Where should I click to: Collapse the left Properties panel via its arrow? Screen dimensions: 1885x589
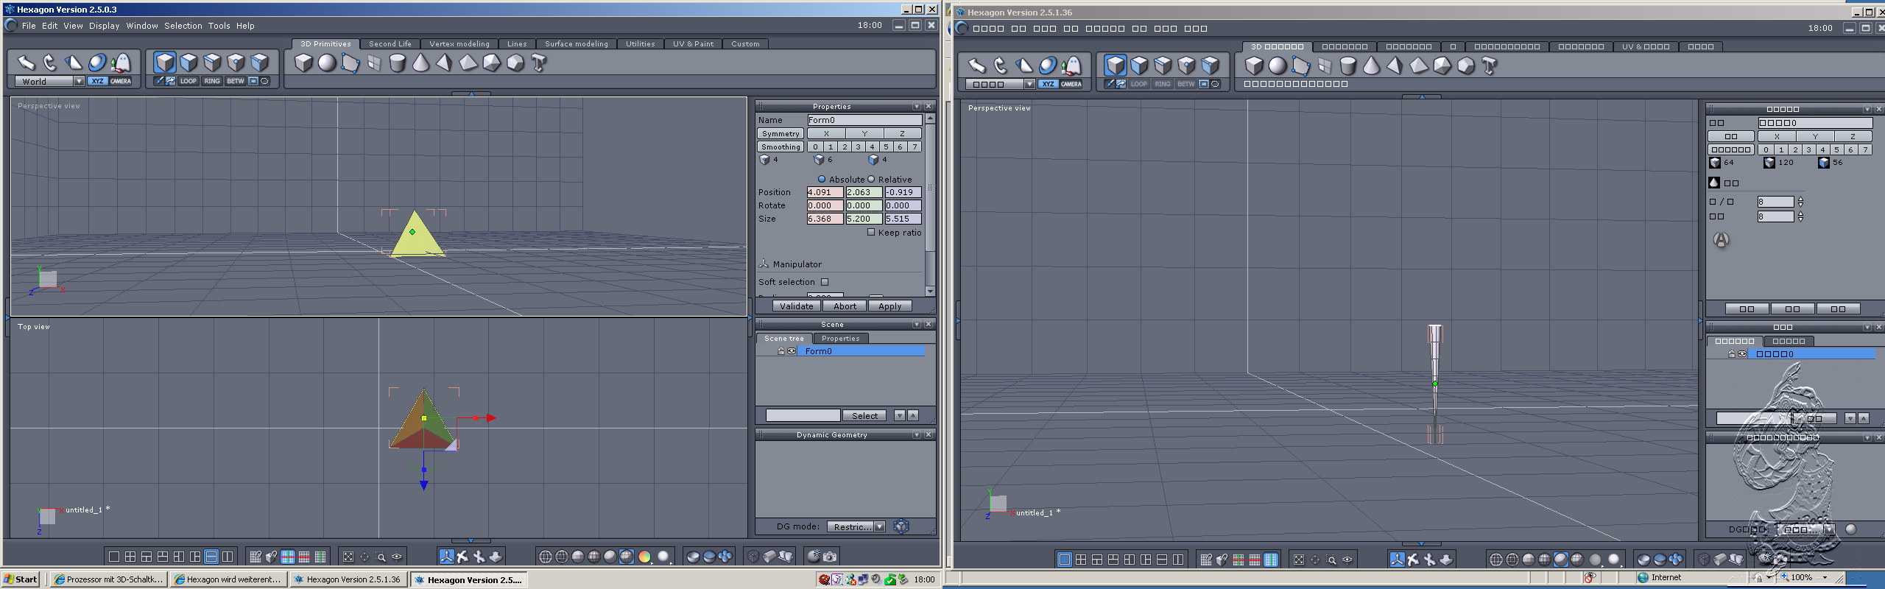(917, 106)
